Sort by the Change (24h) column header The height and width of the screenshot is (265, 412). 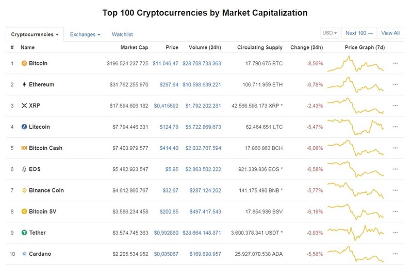[x=307, y=47]
